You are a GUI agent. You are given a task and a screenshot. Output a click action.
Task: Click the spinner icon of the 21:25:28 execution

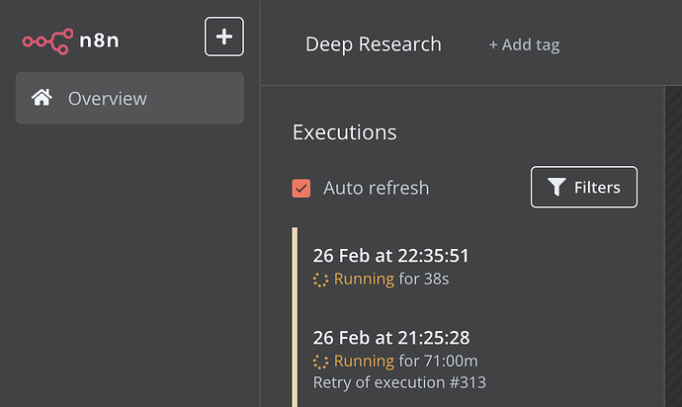[320, 361]
